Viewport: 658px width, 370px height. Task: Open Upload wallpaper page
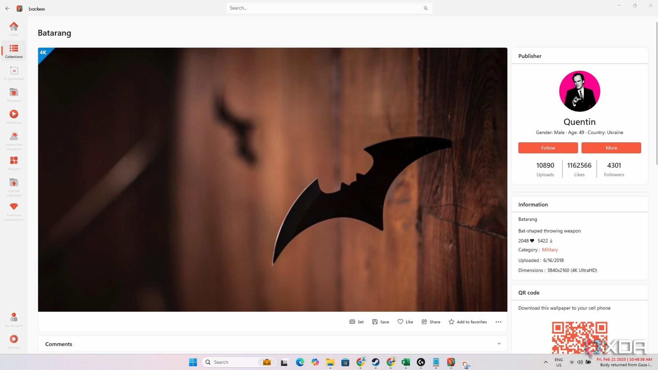click(13, 187)
